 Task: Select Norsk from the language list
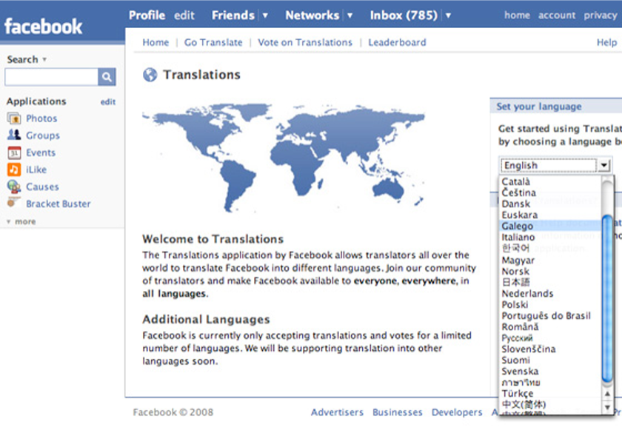coord(550,271)
